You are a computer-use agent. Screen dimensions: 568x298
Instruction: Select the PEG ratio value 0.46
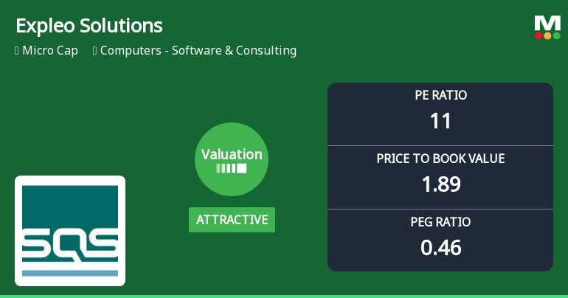click(x=440, y=247)
